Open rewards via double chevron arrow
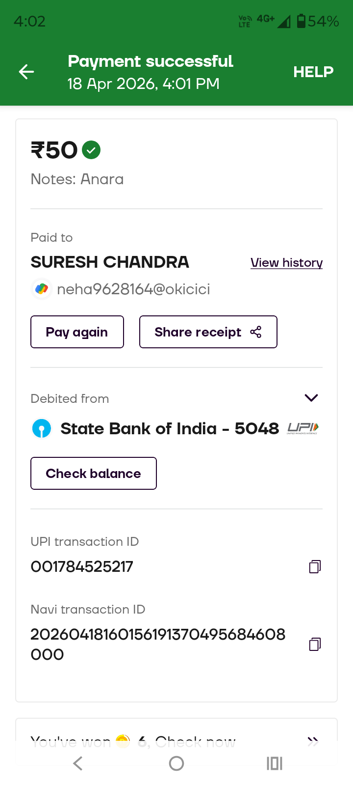 (x=313, y=741)
